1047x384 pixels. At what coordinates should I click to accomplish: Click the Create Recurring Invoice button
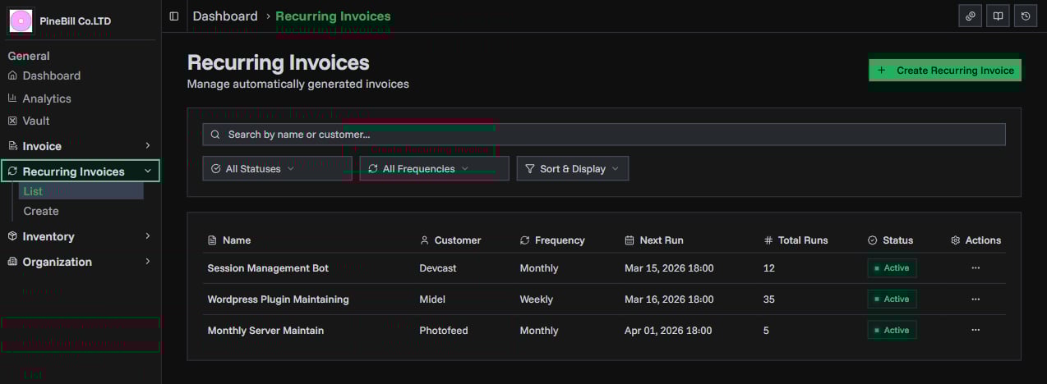coord(944,71)
